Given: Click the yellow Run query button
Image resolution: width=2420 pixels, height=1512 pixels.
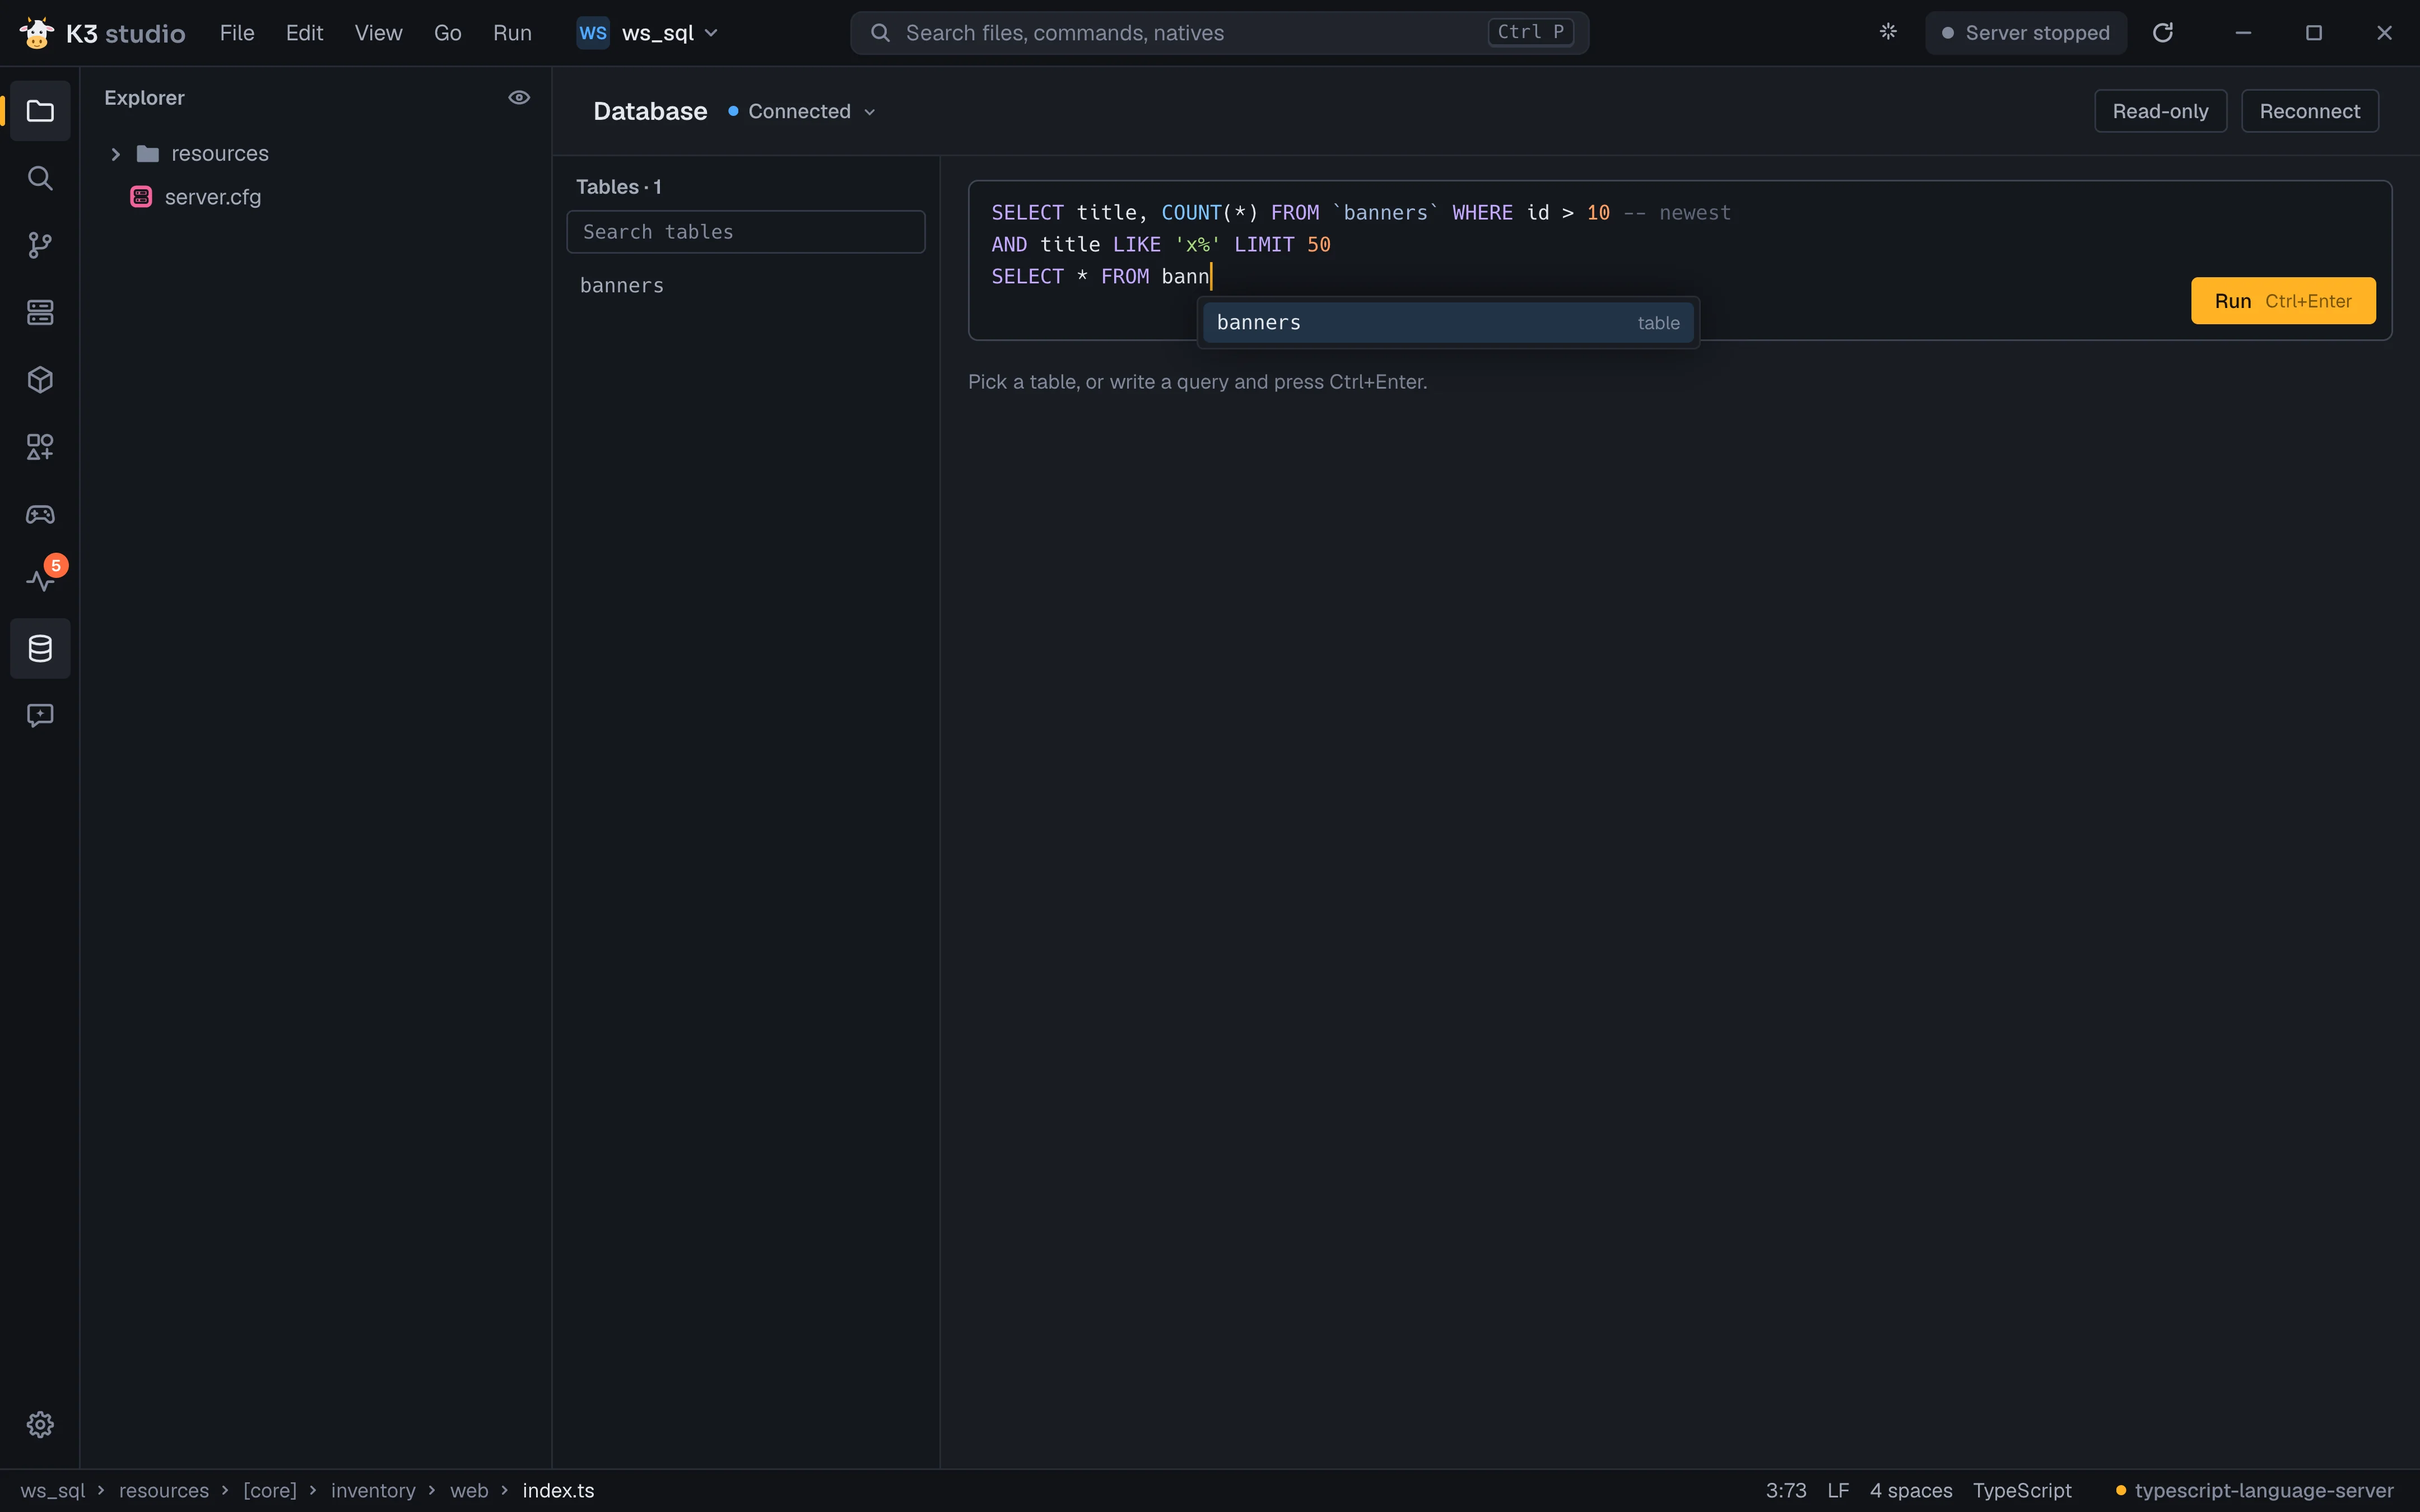Looking at the screenshot, I should [2283, 301].
